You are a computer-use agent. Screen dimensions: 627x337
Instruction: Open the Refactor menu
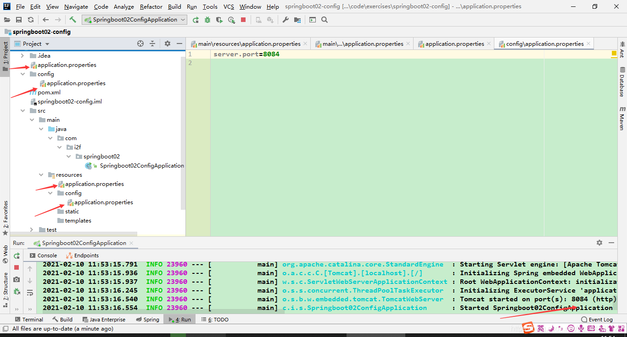point(151,6)
